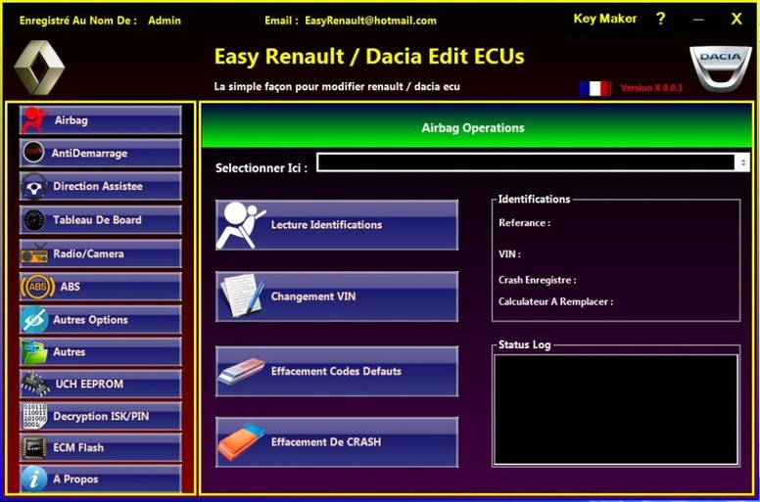Click the notepad pen icon on Changement VIN
The height and width of the screenshot is (502, 760).
pos(242,297)
